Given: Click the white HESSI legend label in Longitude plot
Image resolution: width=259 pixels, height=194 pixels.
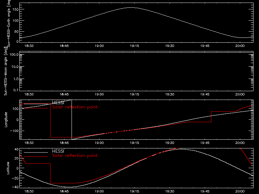Looking at the screenshot, I should (x=58, y=103).
